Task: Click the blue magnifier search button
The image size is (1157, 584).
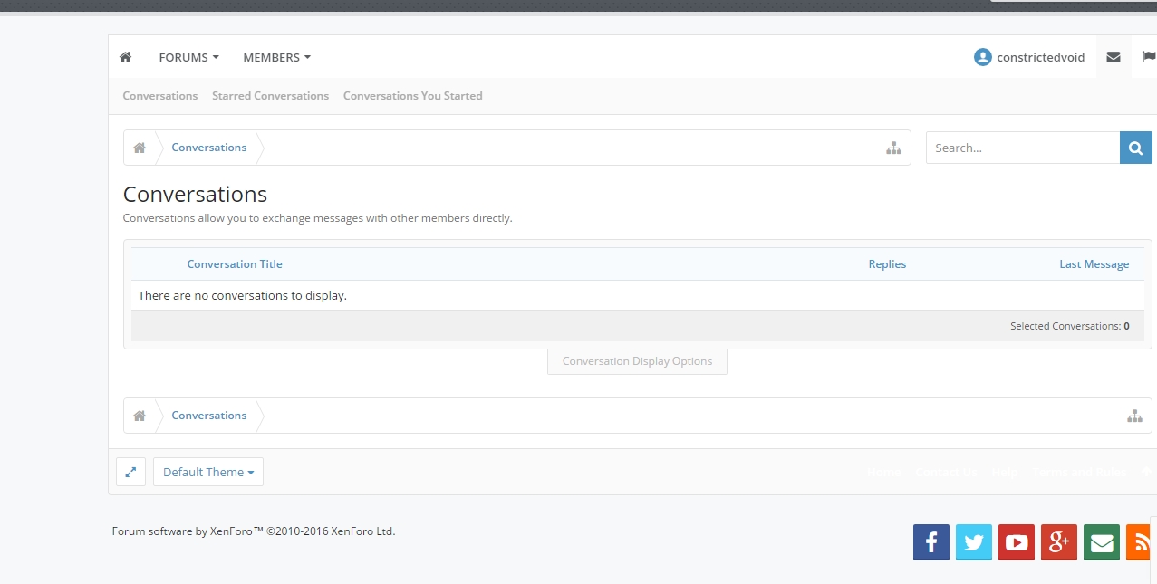Action: 1136,148
